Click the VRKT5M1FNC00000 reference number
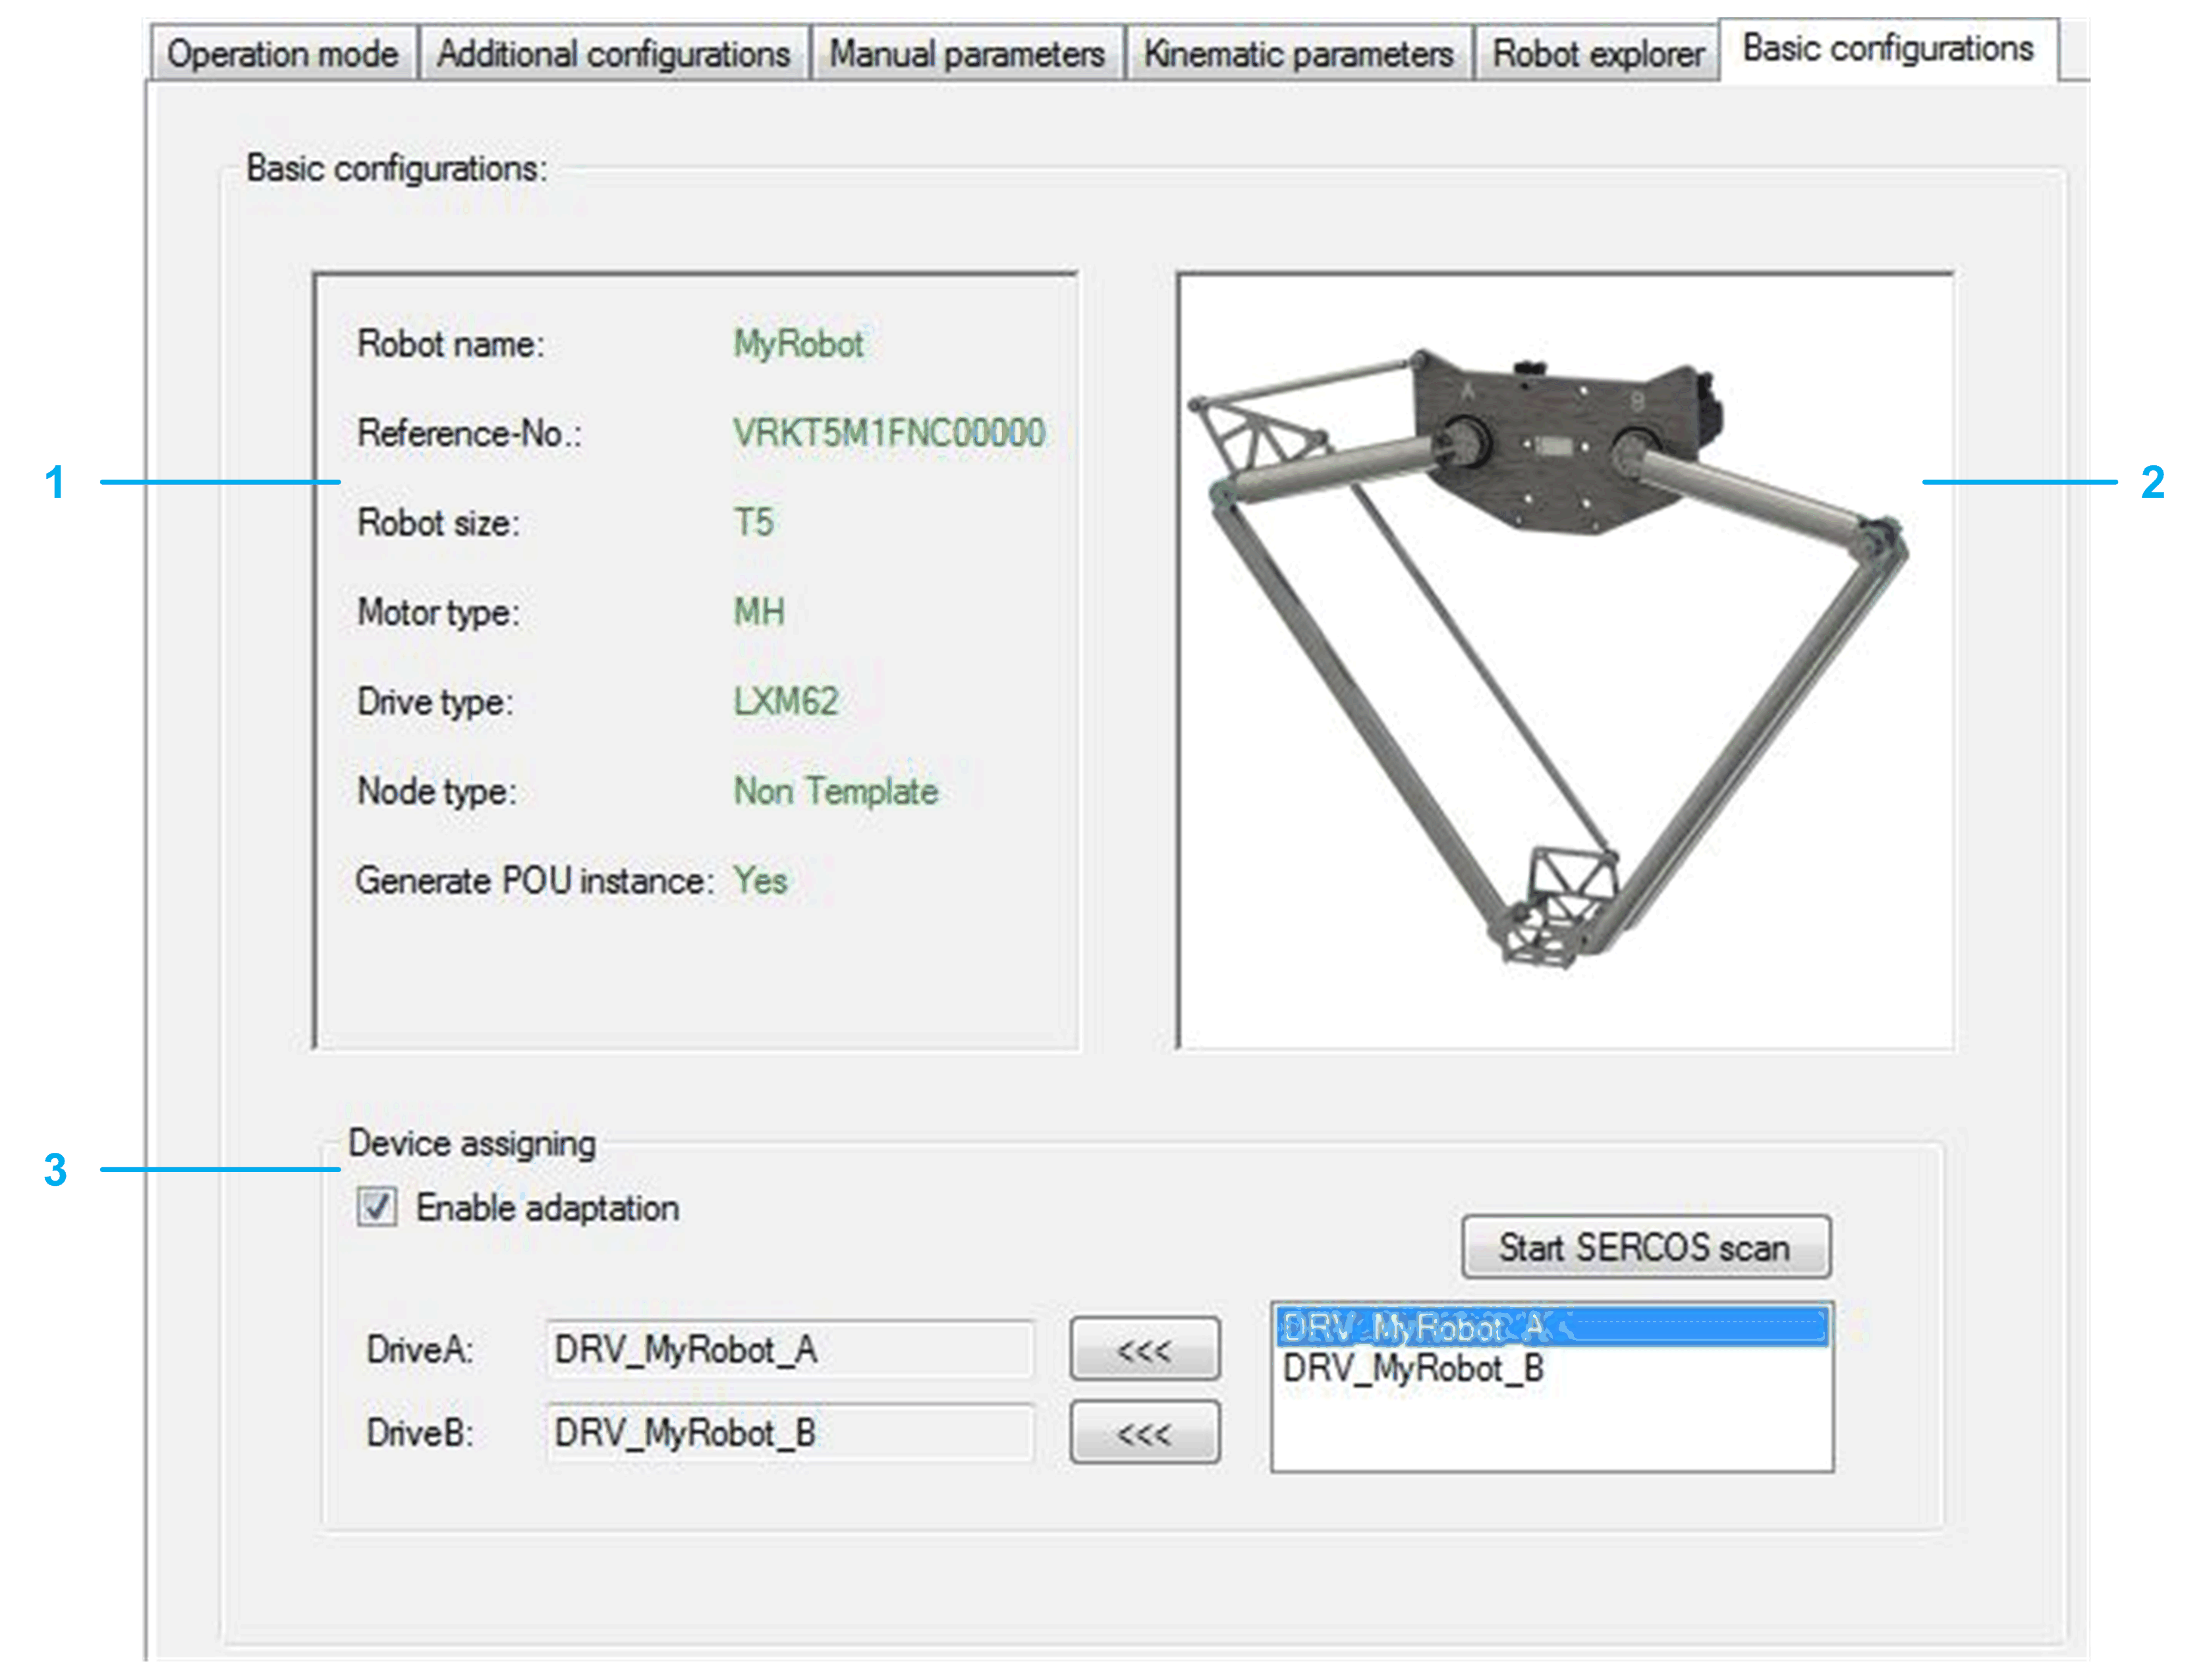The image size is (2205, 1680). pos(888,433)
